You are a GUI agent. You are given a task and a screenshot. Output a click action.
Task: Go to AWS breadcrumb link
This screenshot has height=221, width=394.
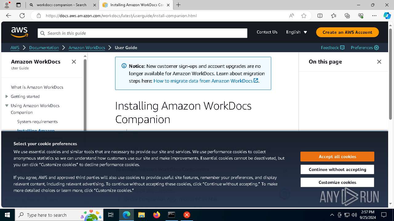(x=15, y=48)
